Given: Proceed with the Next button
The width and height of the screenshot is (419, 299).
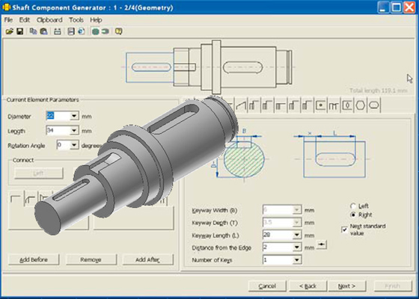Looking at the screenshot, I should (x=346, y=286).
